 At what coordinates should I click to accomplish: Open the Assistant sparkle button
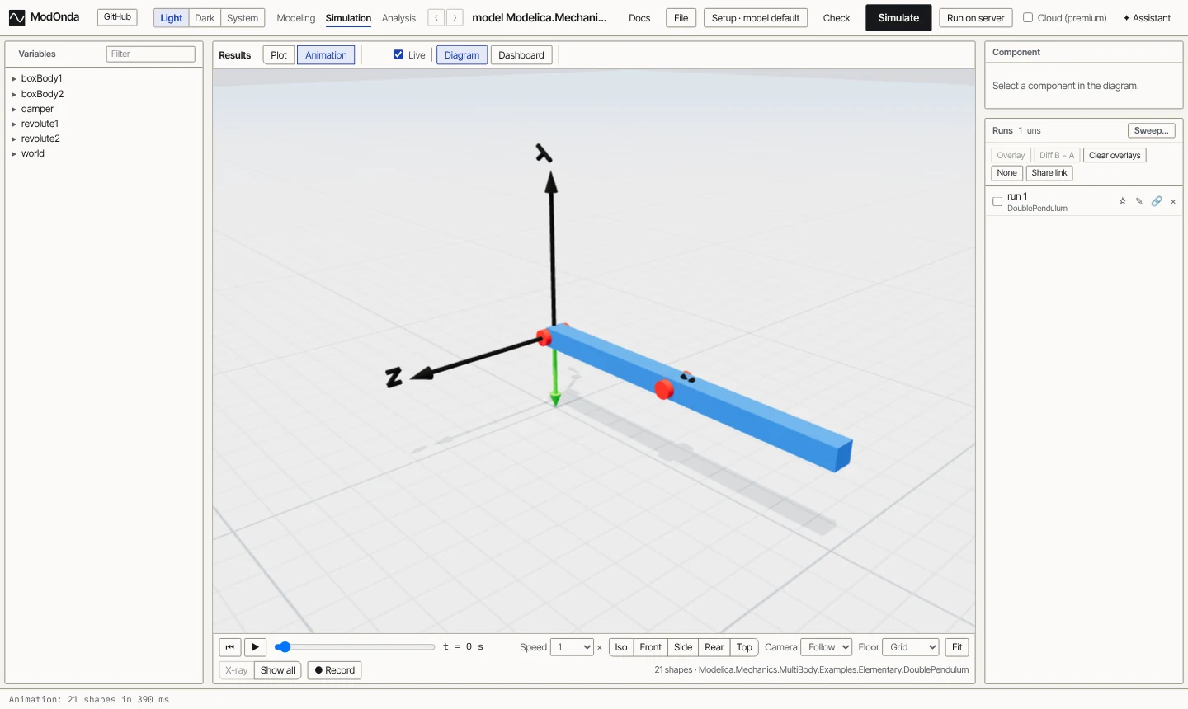click(1147, 18)
